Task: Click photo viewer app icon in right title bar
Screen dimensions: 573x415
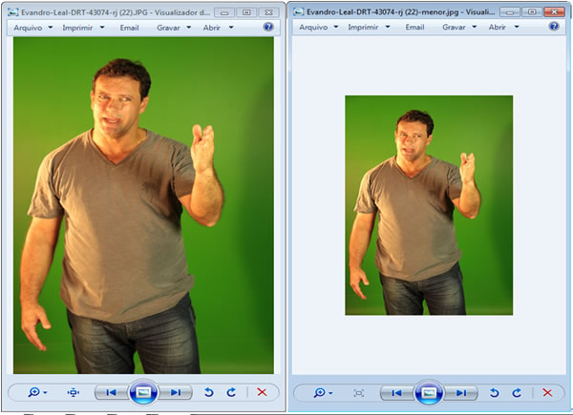Action: click(299, 11)
